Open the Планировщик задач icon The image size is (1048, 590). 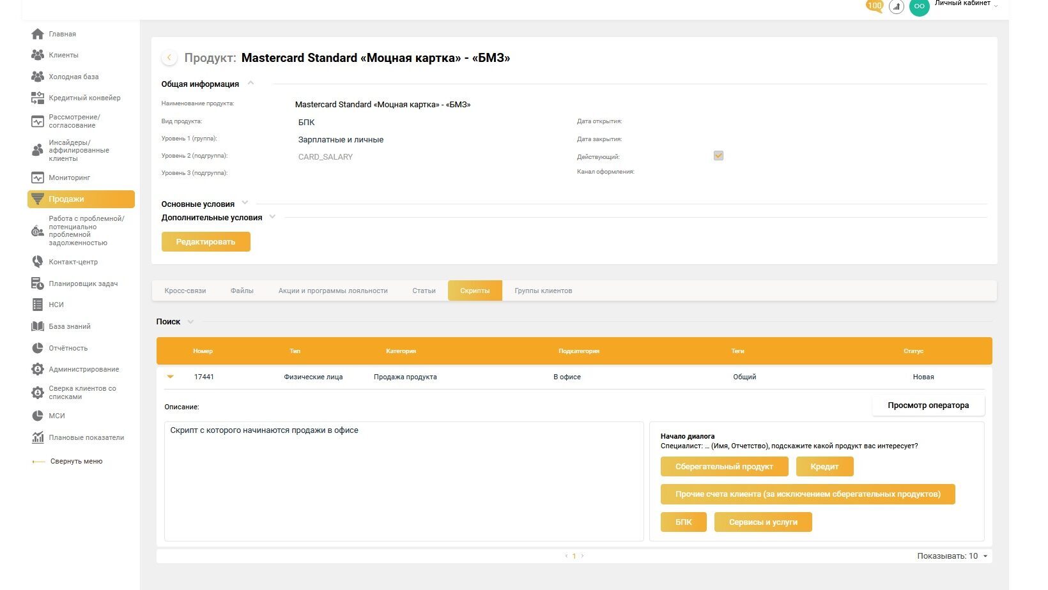pyautogui.click(x=38, y=284)
